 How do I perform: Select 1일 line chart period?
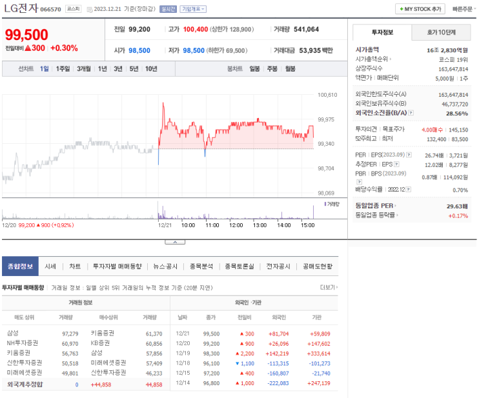pos(45,68)
